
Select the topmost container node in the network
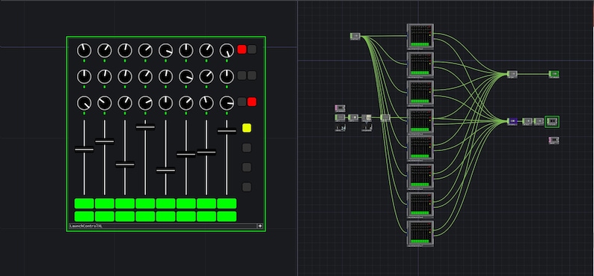coord(420,37)
